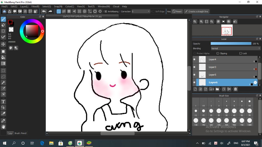Open the Blending mode dropdown
Screen dimensions: 262x147
pos(236,48)
